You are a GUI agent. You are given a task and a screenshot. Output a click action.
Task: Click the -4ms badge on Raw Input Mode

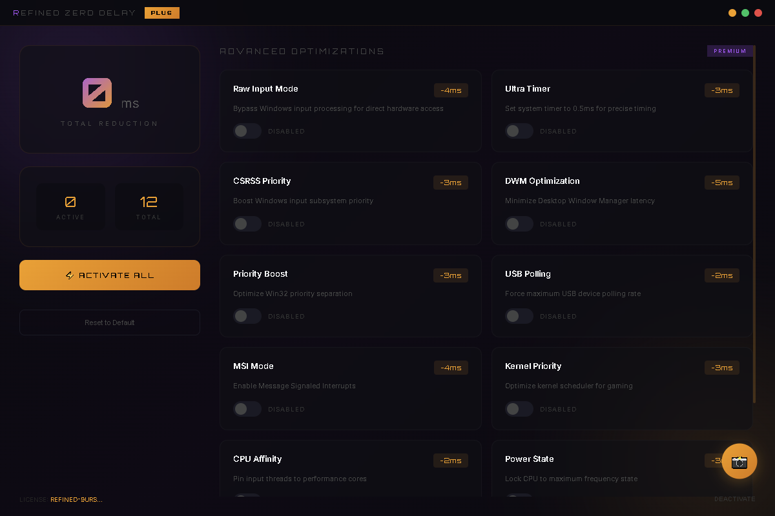tap(451, 90)
